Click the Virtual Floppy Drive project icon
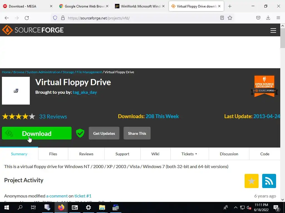Screen dimensions: 285x213 coord(16,91)
